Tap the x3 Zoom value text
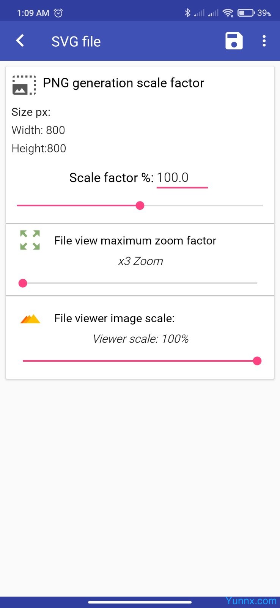 point(140,261)
